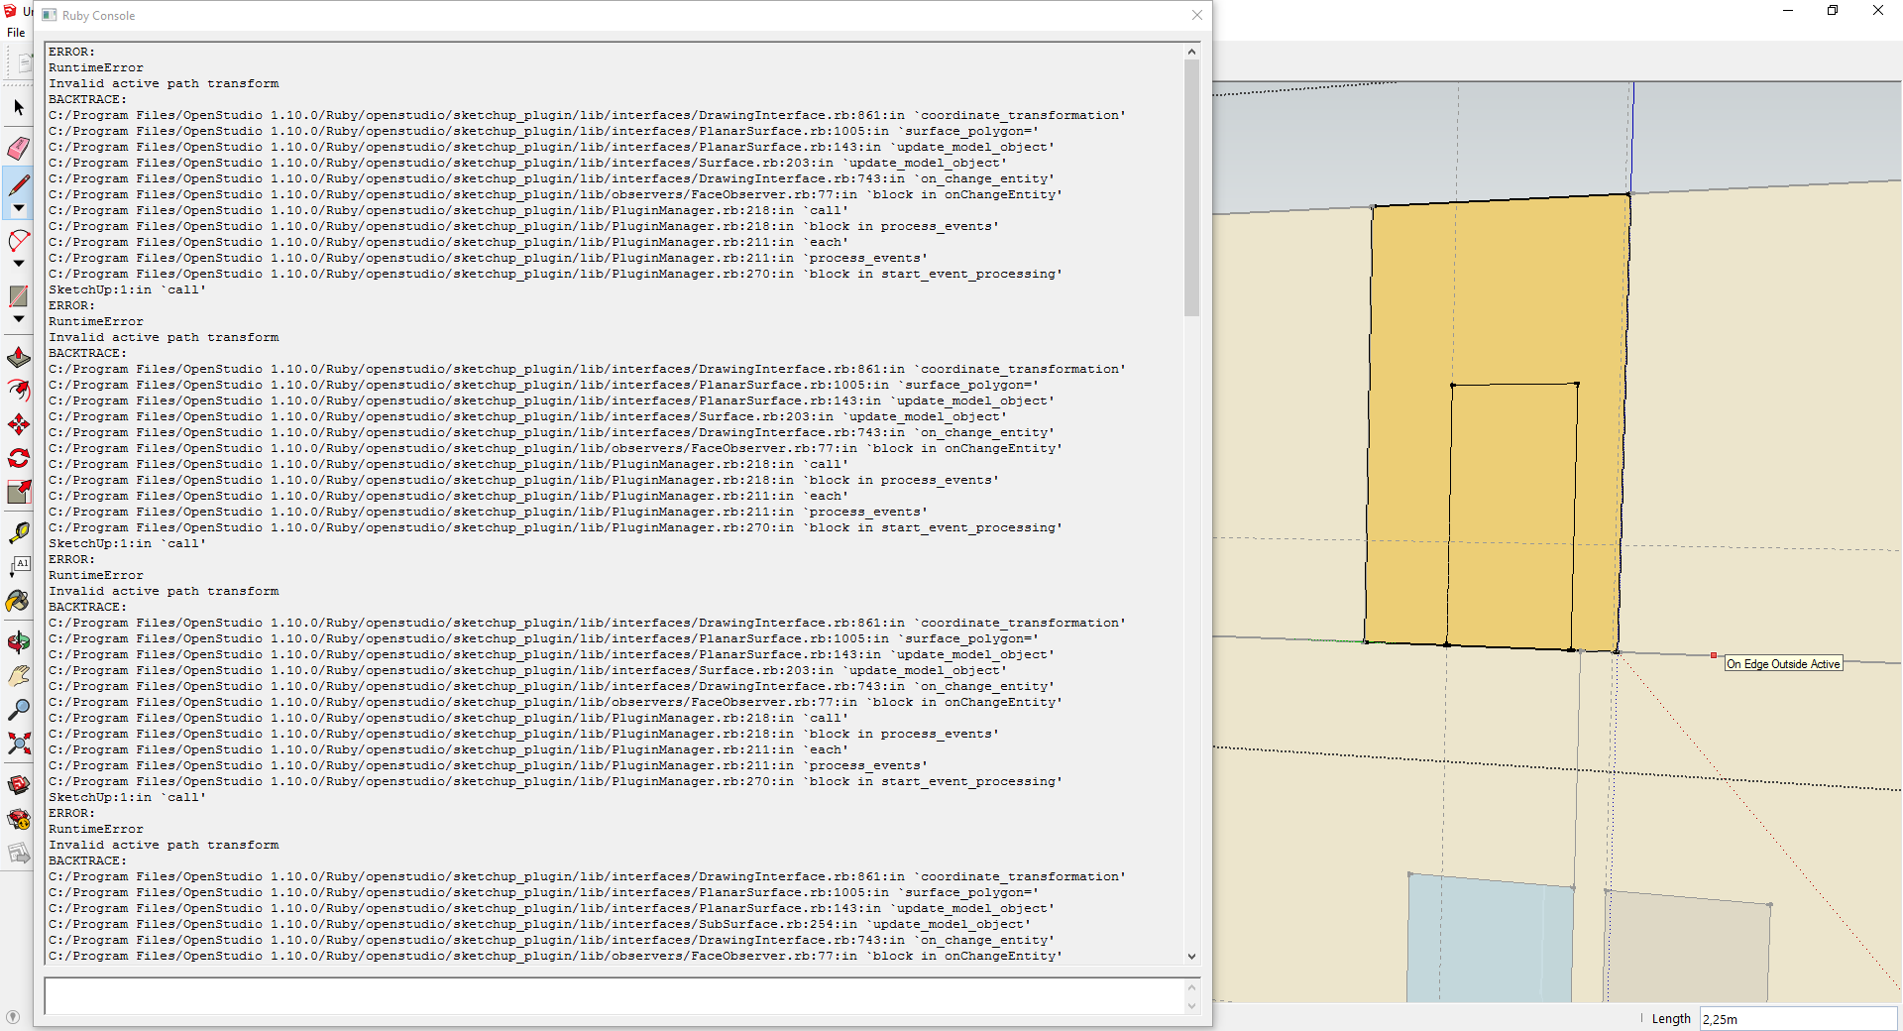
Task: Open the Rectangle shapes dropdown
Action: pos(18,319)
